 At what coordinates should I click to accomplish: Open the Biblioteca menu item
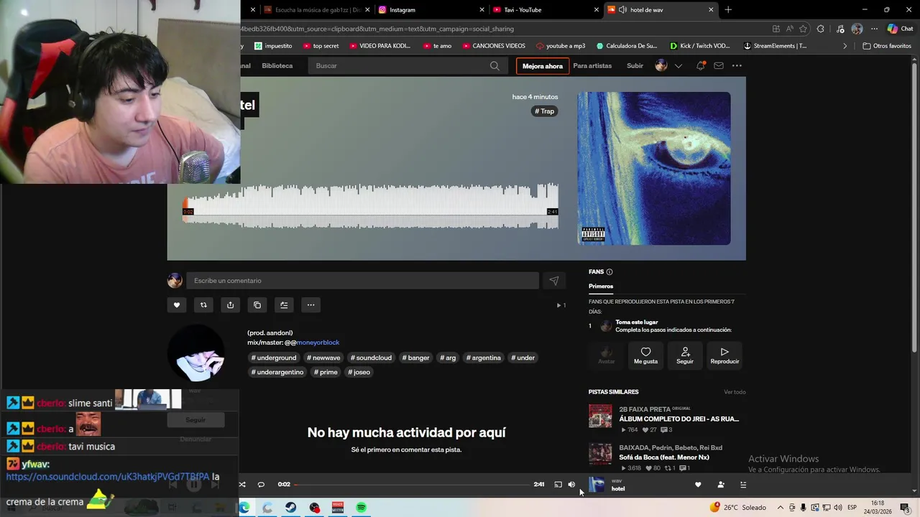click(277, 65)
